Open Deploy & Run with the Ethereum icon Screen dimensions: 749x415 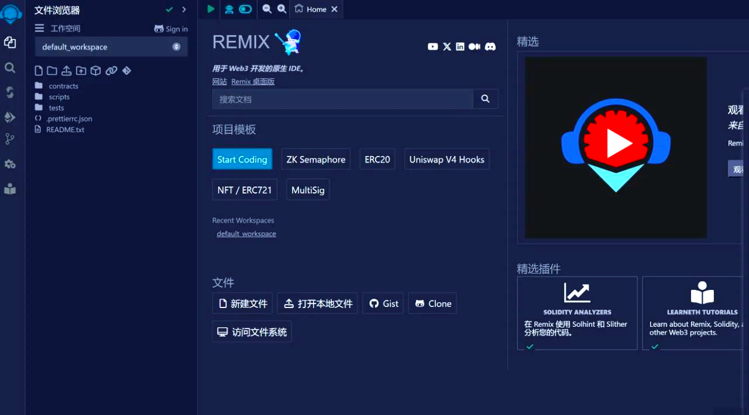tap(9, 117)
